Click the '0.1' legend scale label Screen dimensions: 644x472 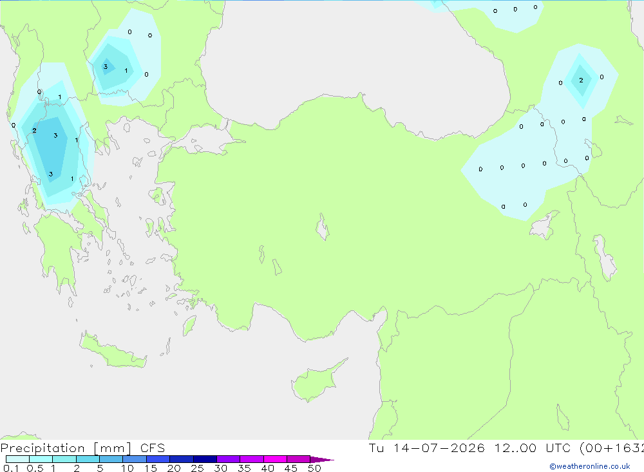click(11, 468)
